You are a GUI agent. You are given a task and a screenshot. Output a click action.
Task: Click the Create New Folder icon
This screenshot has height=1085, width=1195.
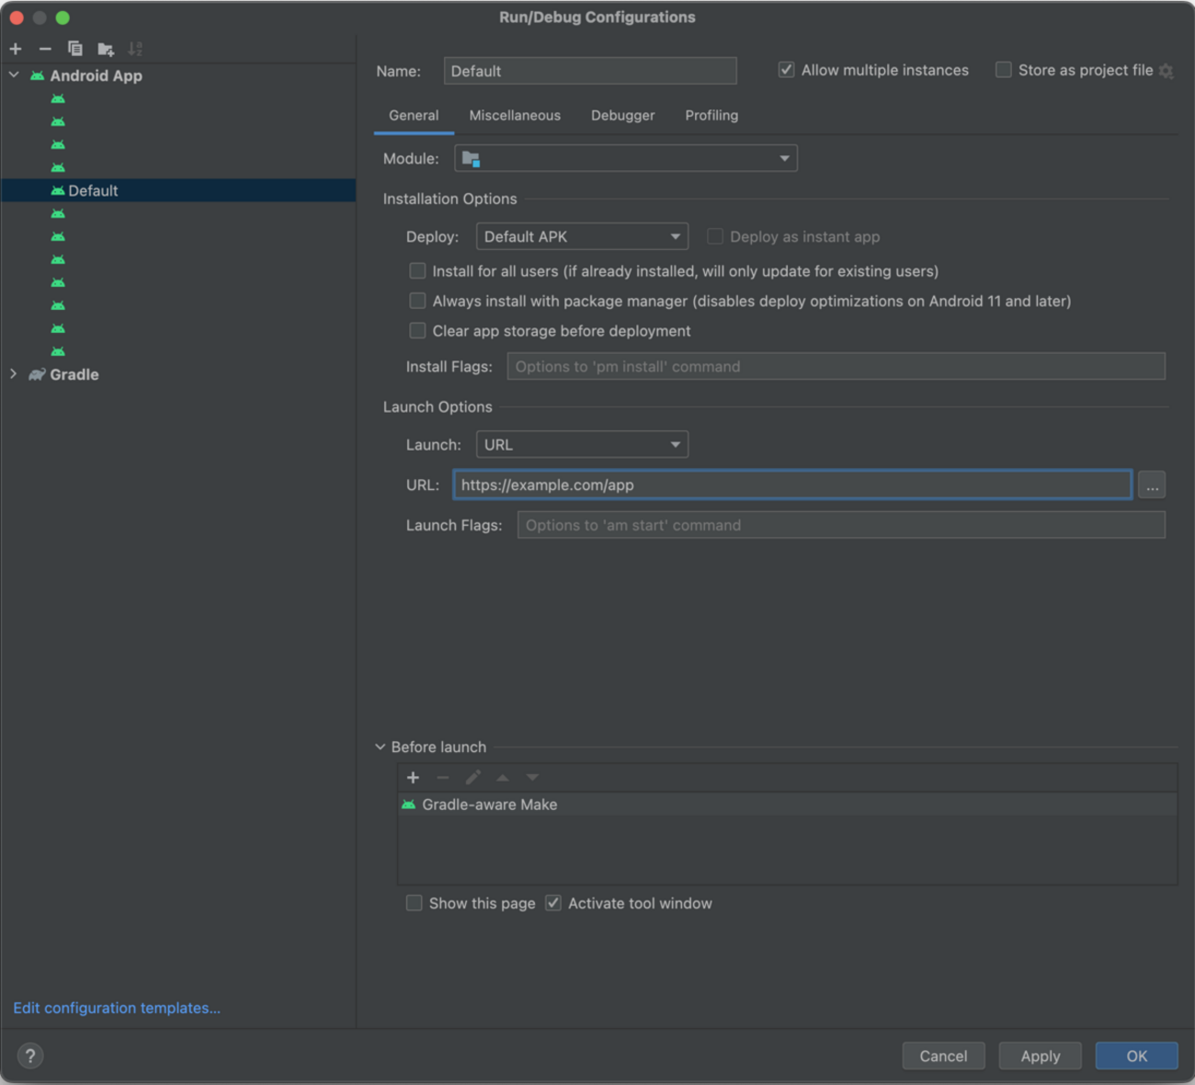click(x=106, y=49)
